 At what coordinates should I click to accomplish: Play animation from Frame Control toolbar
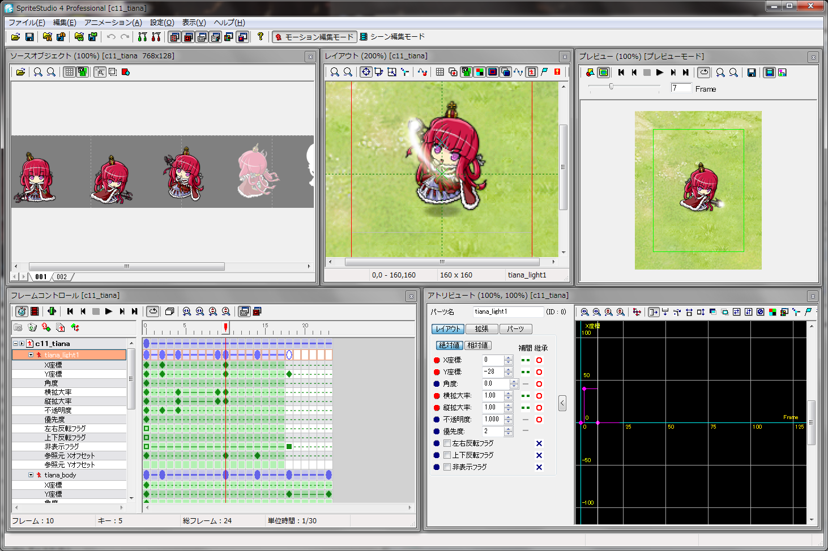click(x=109, y=311)
